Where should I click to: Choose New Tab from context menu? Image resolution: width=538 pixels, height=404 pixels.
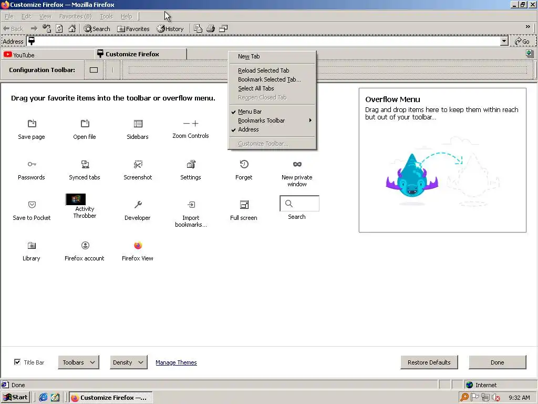[x=272, y=56]
